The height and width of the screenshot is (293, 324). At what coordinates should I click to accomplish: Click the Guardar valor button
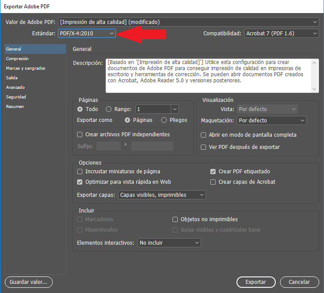[29, 282]
